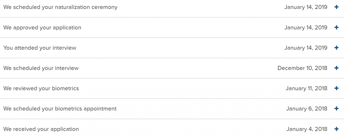This screenshot has width=344, height=135.
Task: Click the January 11, 2018 date
Action: coord(307,88)
